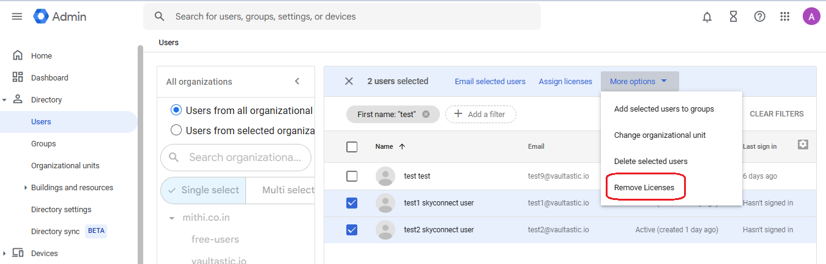The width and height of the screenshot is (826, 264).
Task: Click the account avatar icon
Action: click(811, 16)
